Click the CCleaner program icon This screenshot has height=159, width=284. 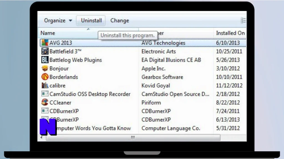pos(45,102)
